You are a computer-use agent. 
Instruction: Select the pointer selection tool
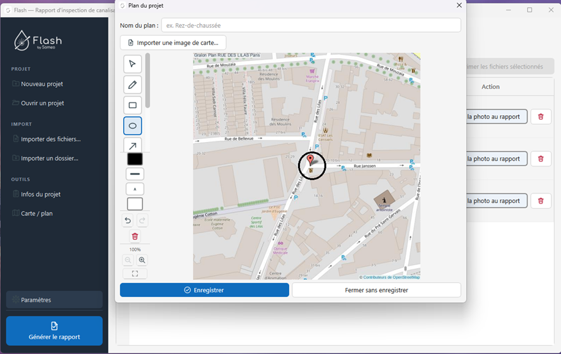pos(132,64)
